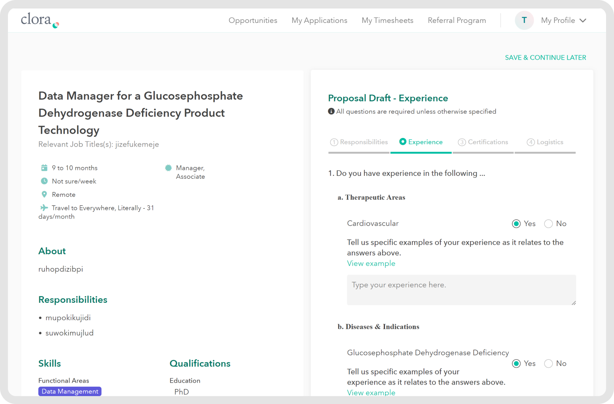Image resolution: width=614 pixels, height=404 pixels.
Task: Select the Experience tab label
Action: click(425, 142)
